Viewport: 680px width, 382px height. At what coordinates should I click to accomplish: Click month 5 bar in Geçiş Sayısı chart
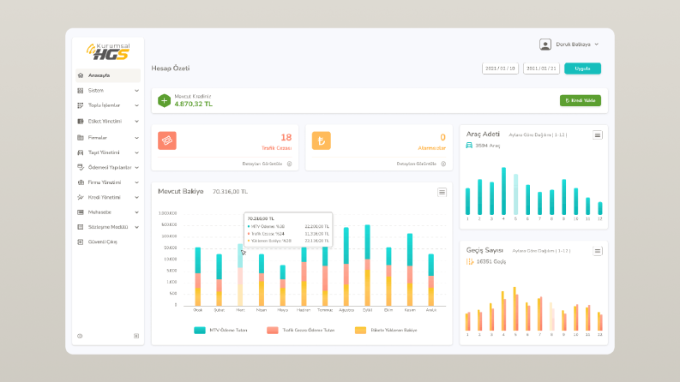click(x=515, y=309)
